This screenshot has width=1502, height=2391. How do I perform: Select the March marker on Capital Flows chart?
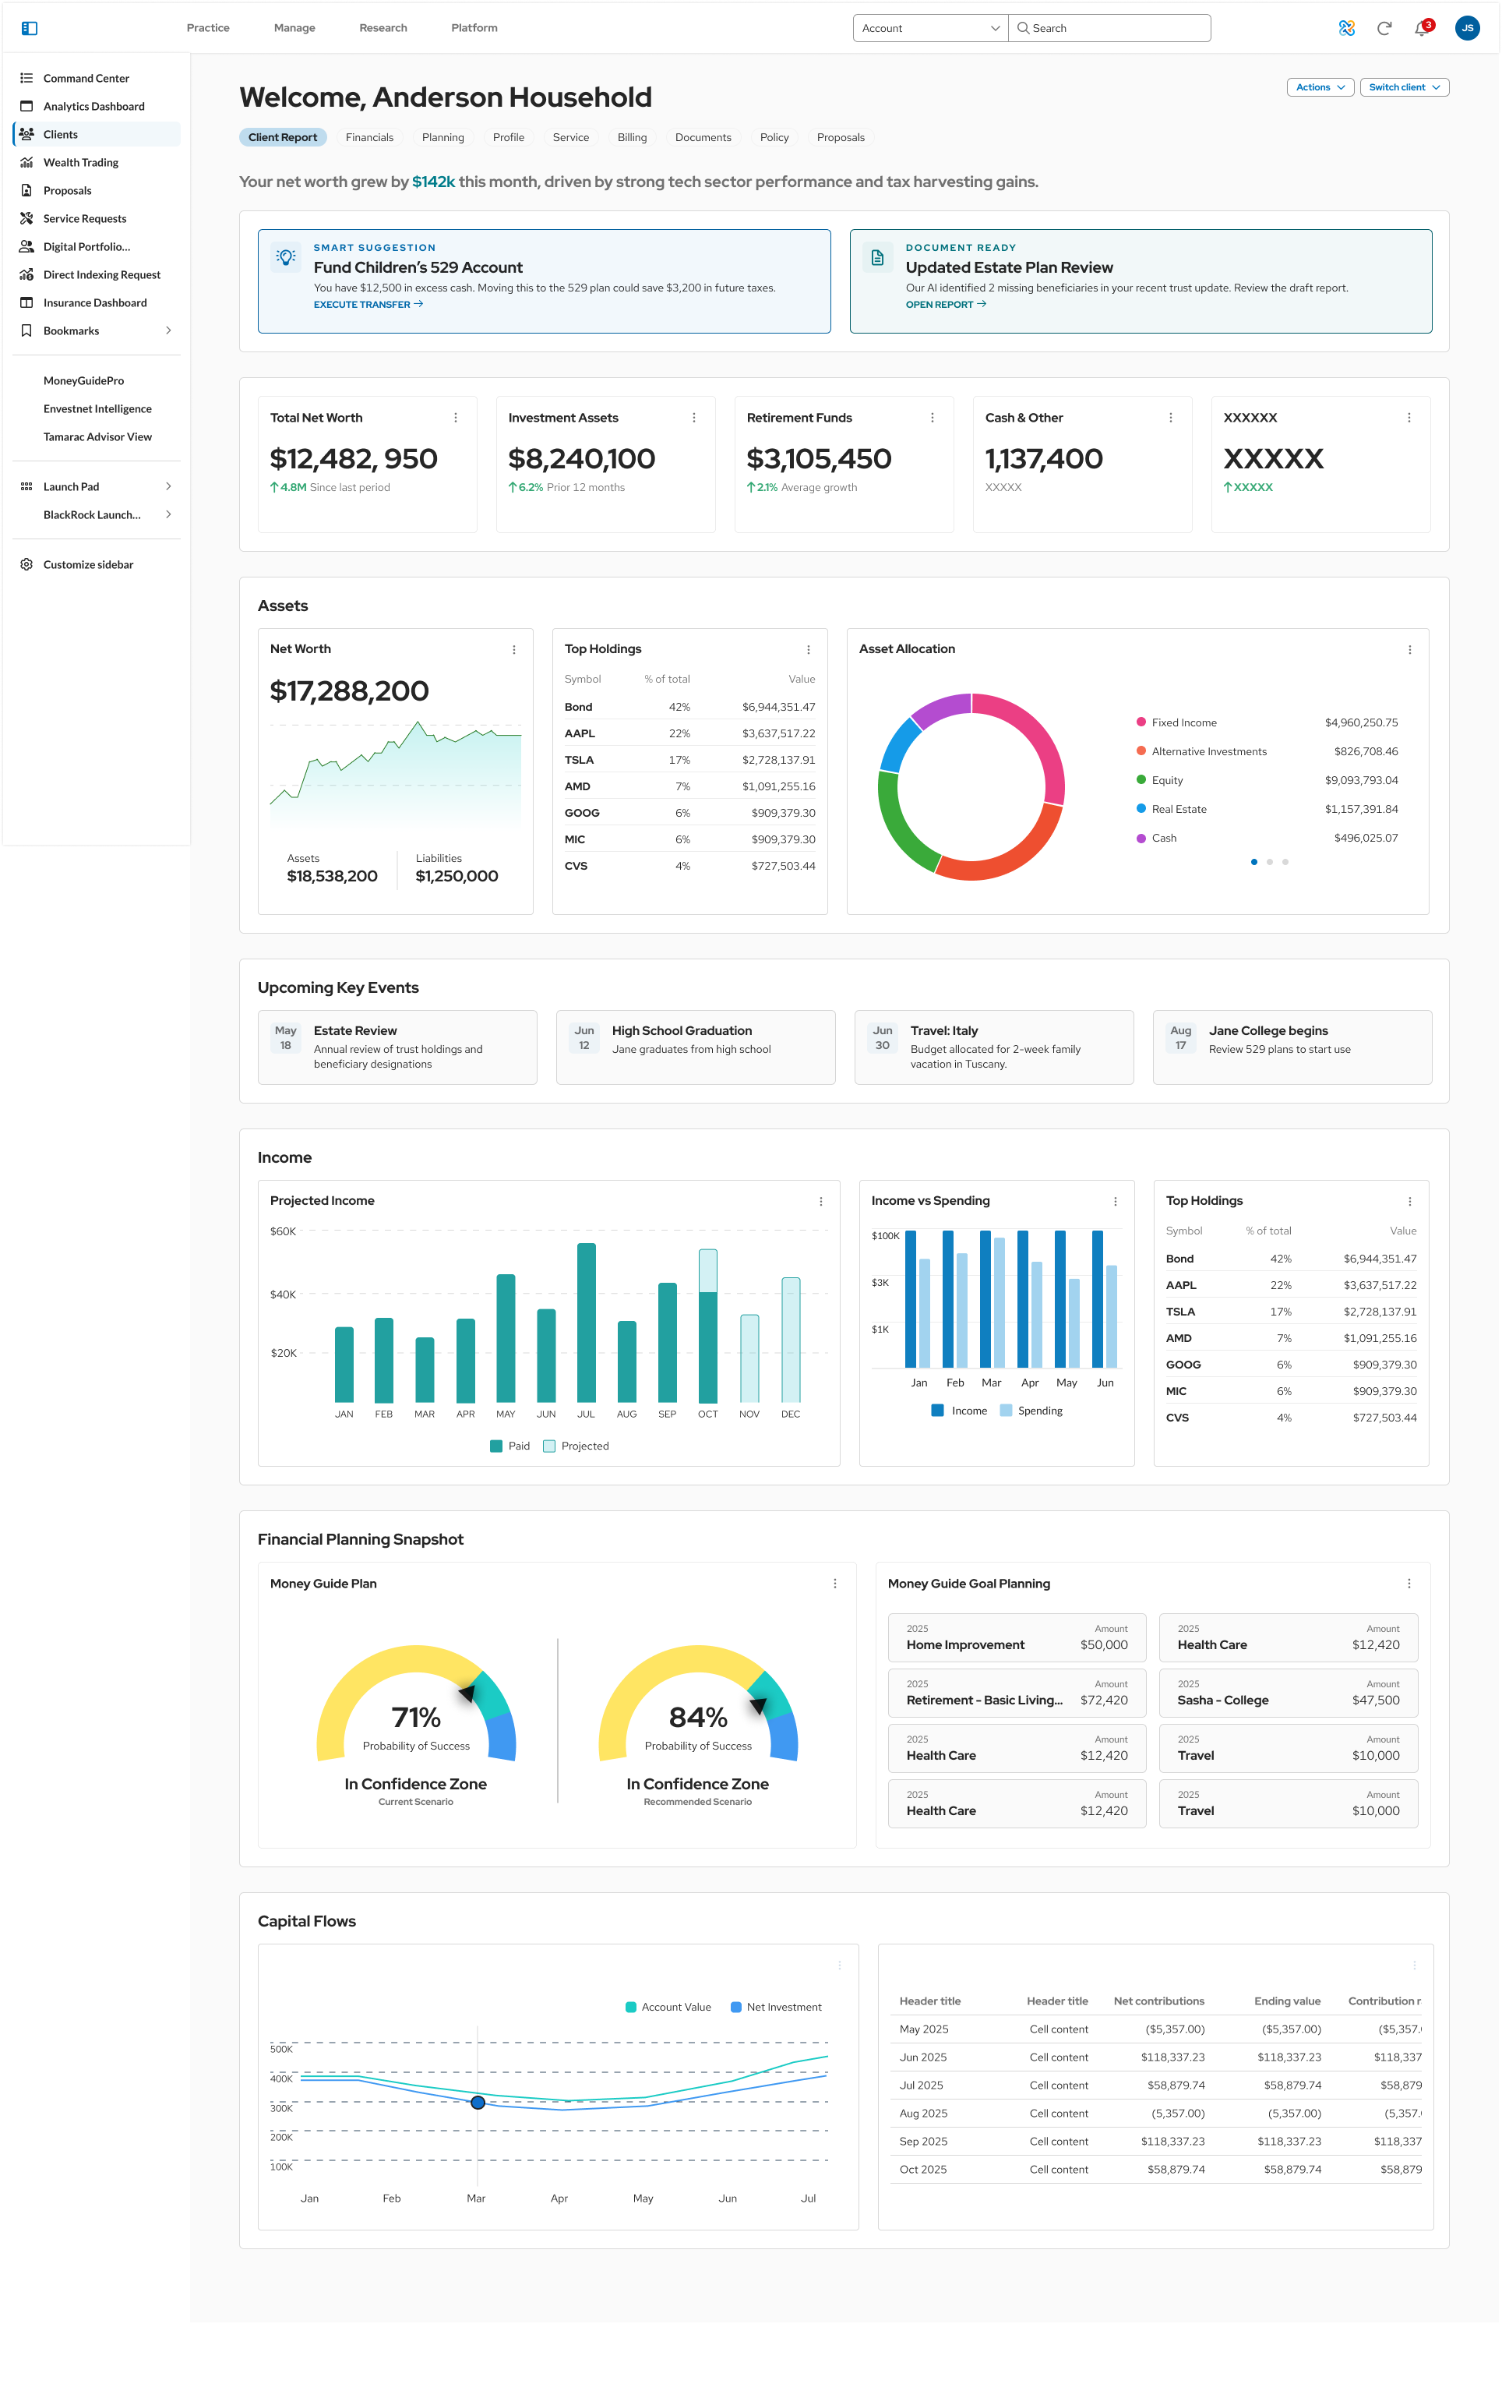[478, 2102]
